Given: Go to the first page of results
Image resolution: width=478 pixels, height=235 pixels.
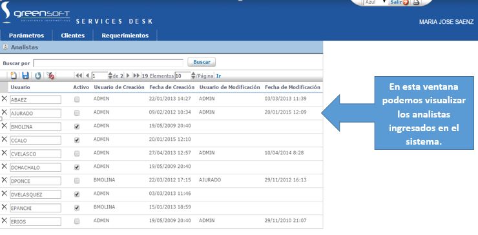Looking at the screenshot, I should pyautogui.click(x=78, y=76).
